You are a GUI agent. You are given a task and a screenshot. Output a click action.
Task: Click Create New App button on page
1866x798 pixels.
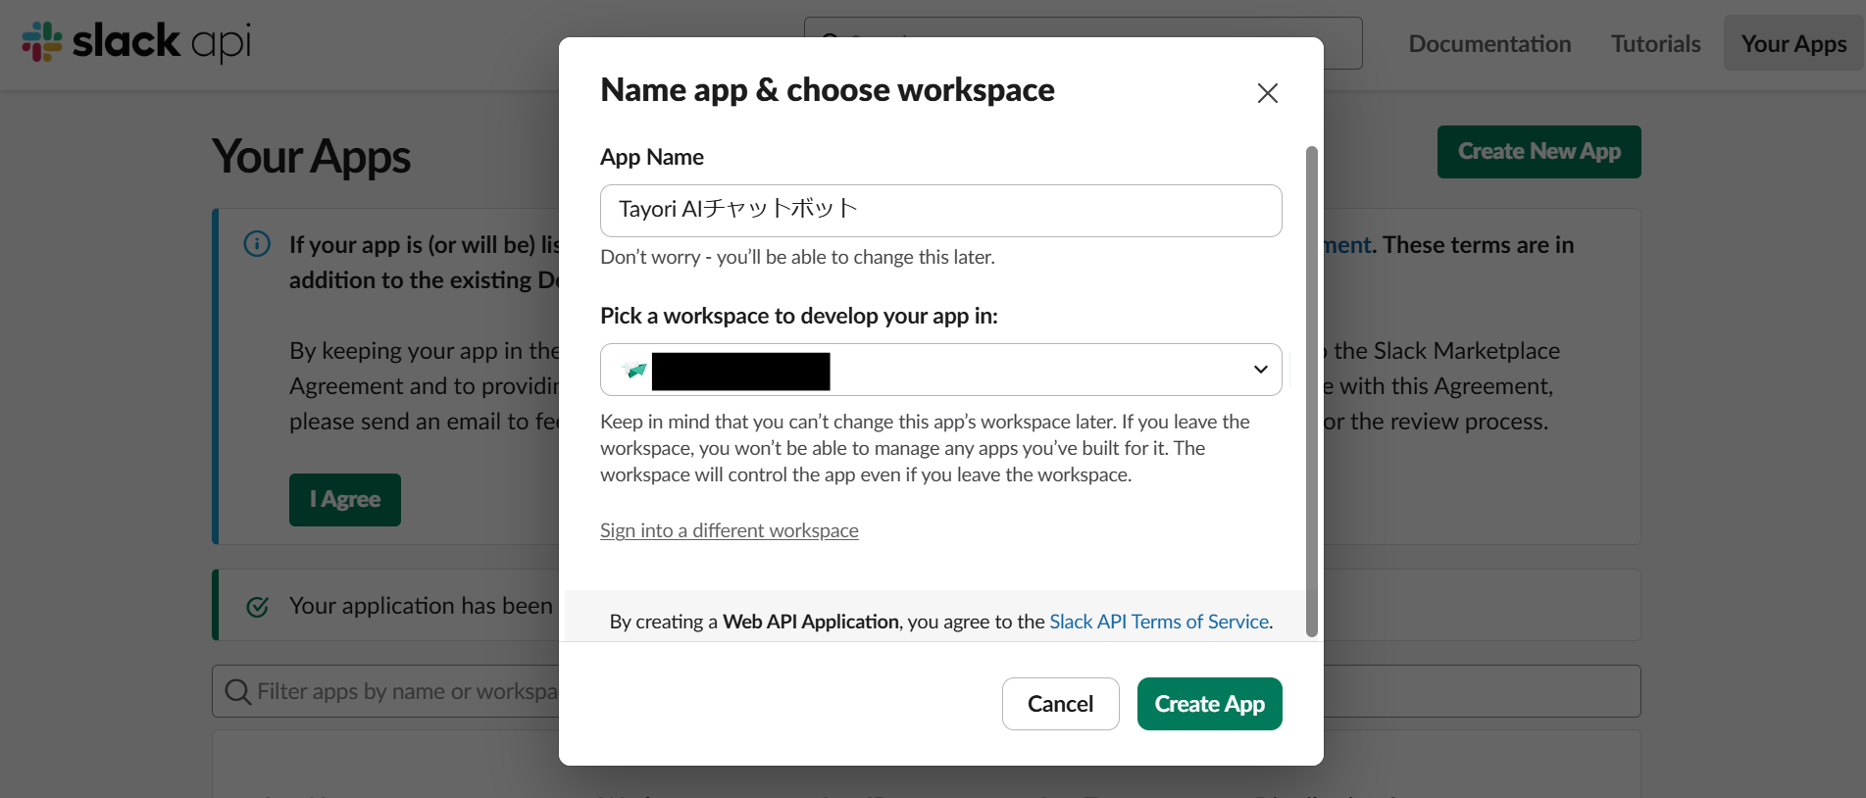1538,152
